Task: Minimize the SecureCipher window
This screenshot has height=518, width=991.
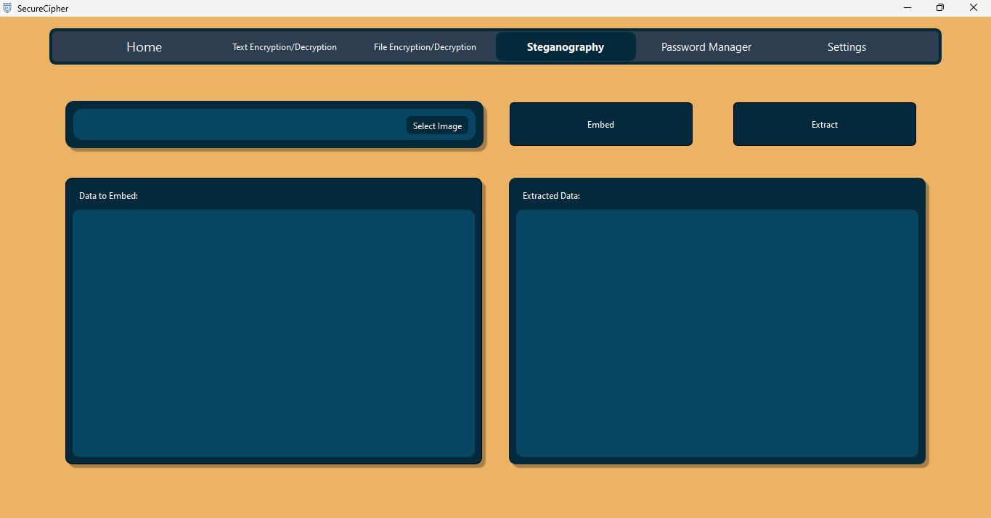Action: 908,8
